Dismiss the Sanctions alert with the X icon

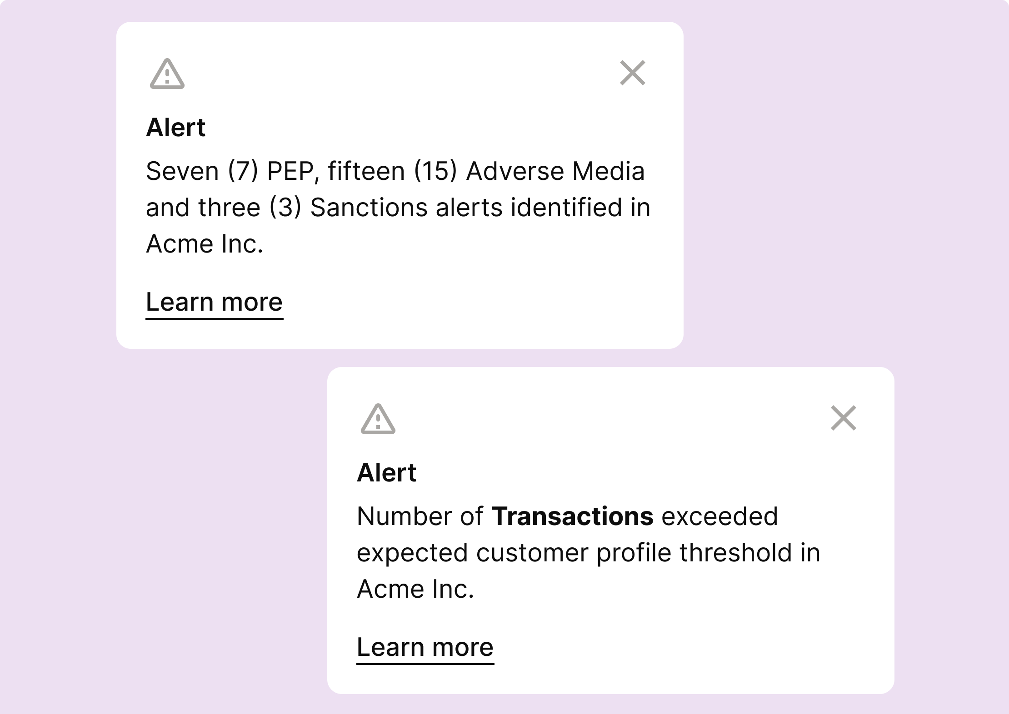[633, 73]
